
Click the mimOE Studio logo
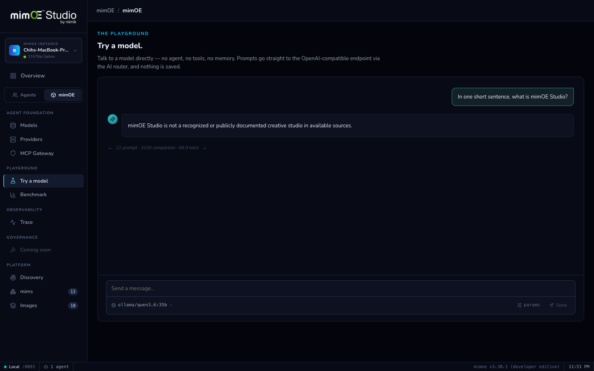click(43, 16)
